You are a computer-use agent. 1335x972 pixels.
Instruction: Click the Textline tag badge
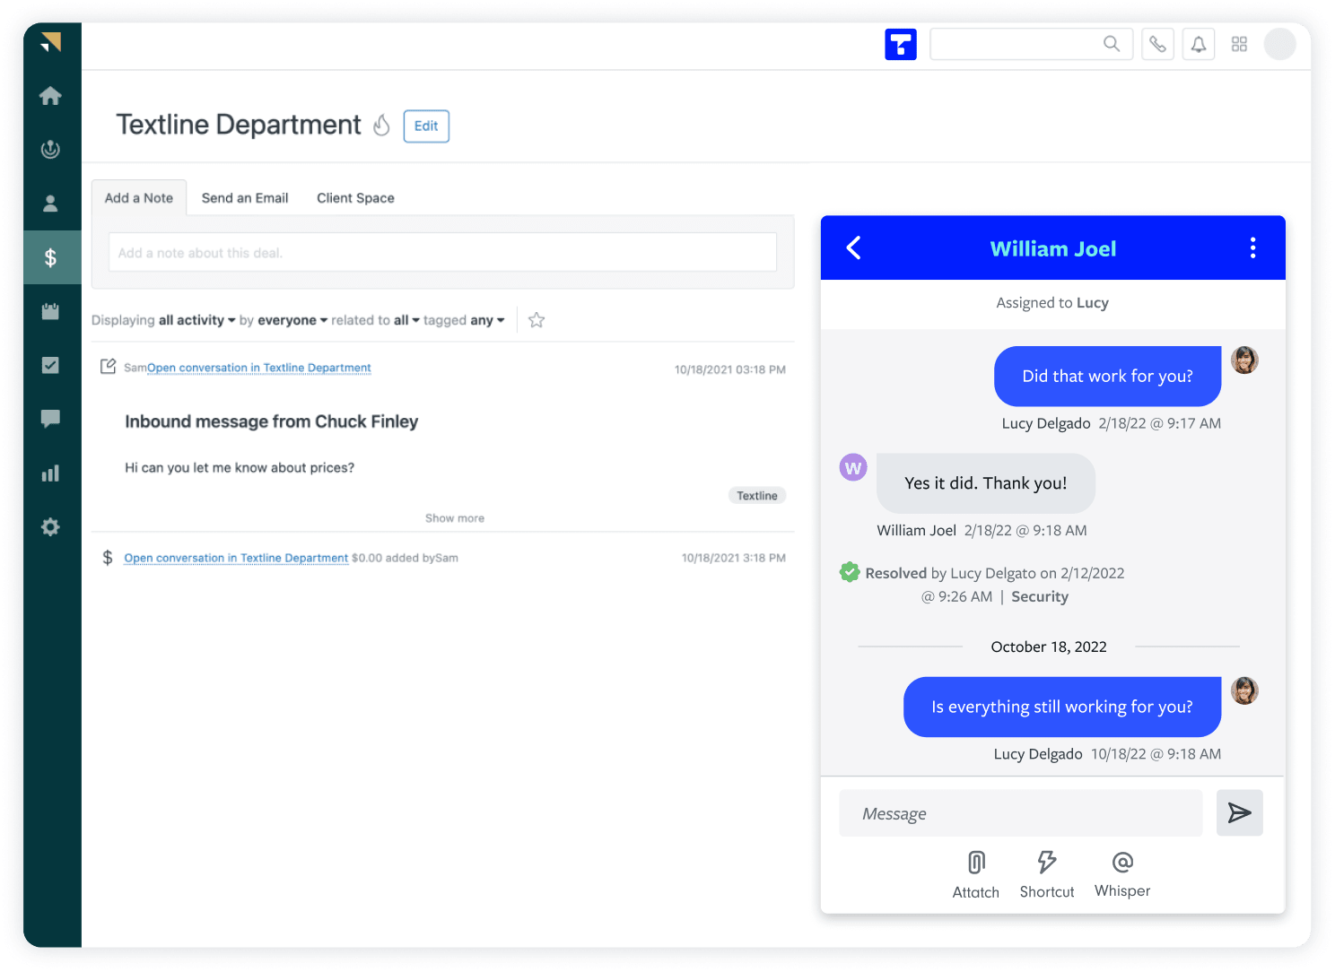click(x=757, y=496)
